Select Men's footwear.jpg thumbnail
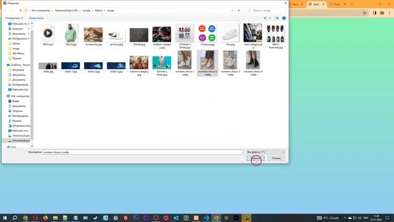Viewport: 394px width, 222px height. click(276, 37)
